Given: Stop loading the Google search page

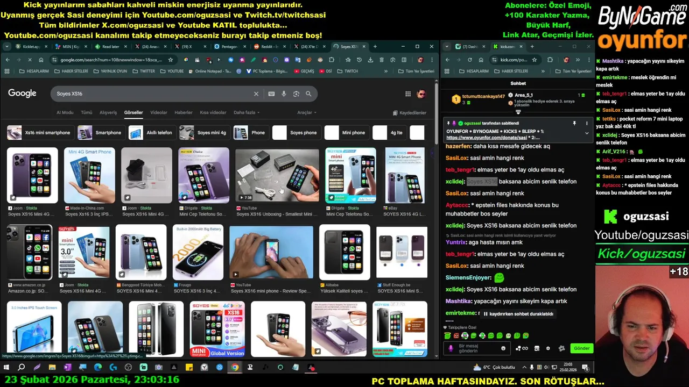Looking at the screenshot, I should tap(30, 60).
